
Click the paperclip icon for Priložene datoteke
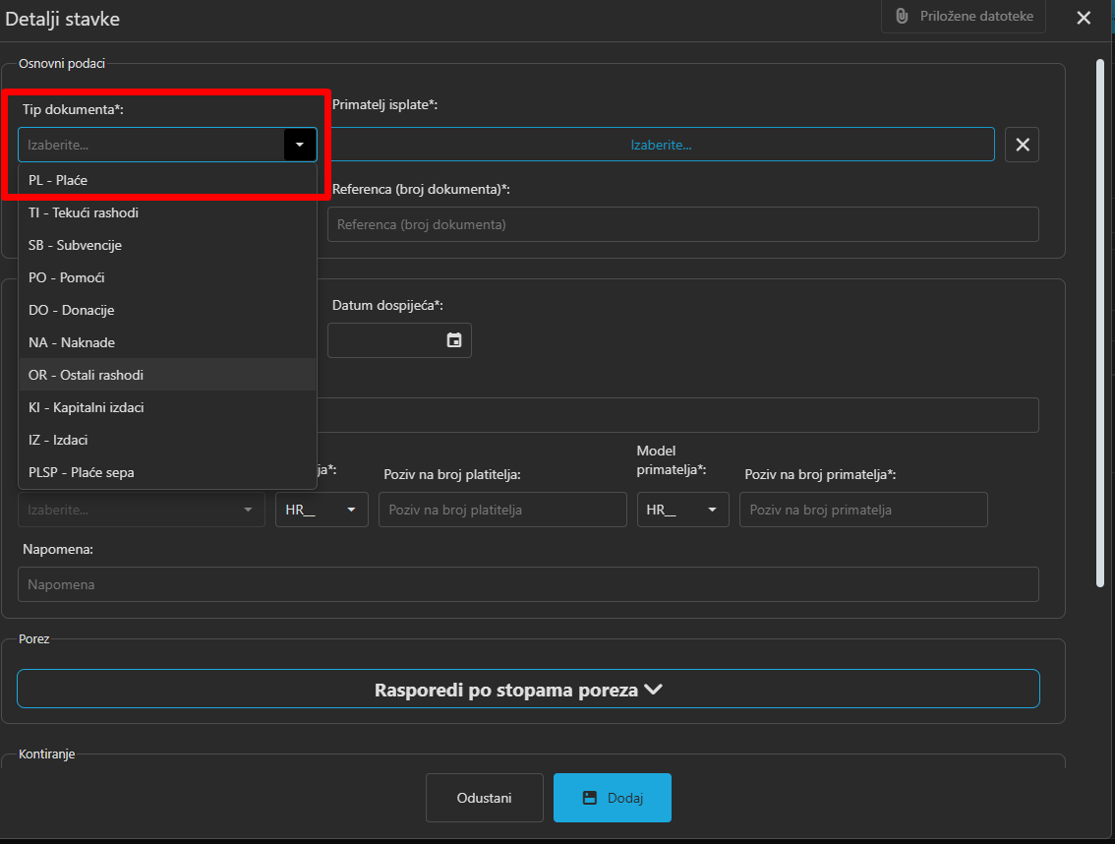[x=902, y=17]
